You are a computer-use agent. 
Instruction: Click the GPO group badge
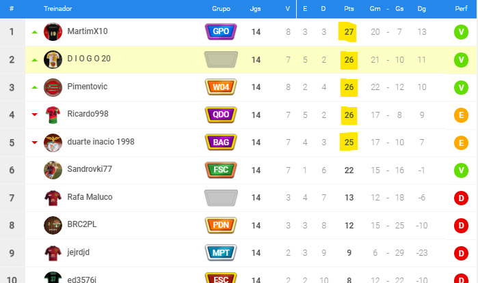pos(221,31)
